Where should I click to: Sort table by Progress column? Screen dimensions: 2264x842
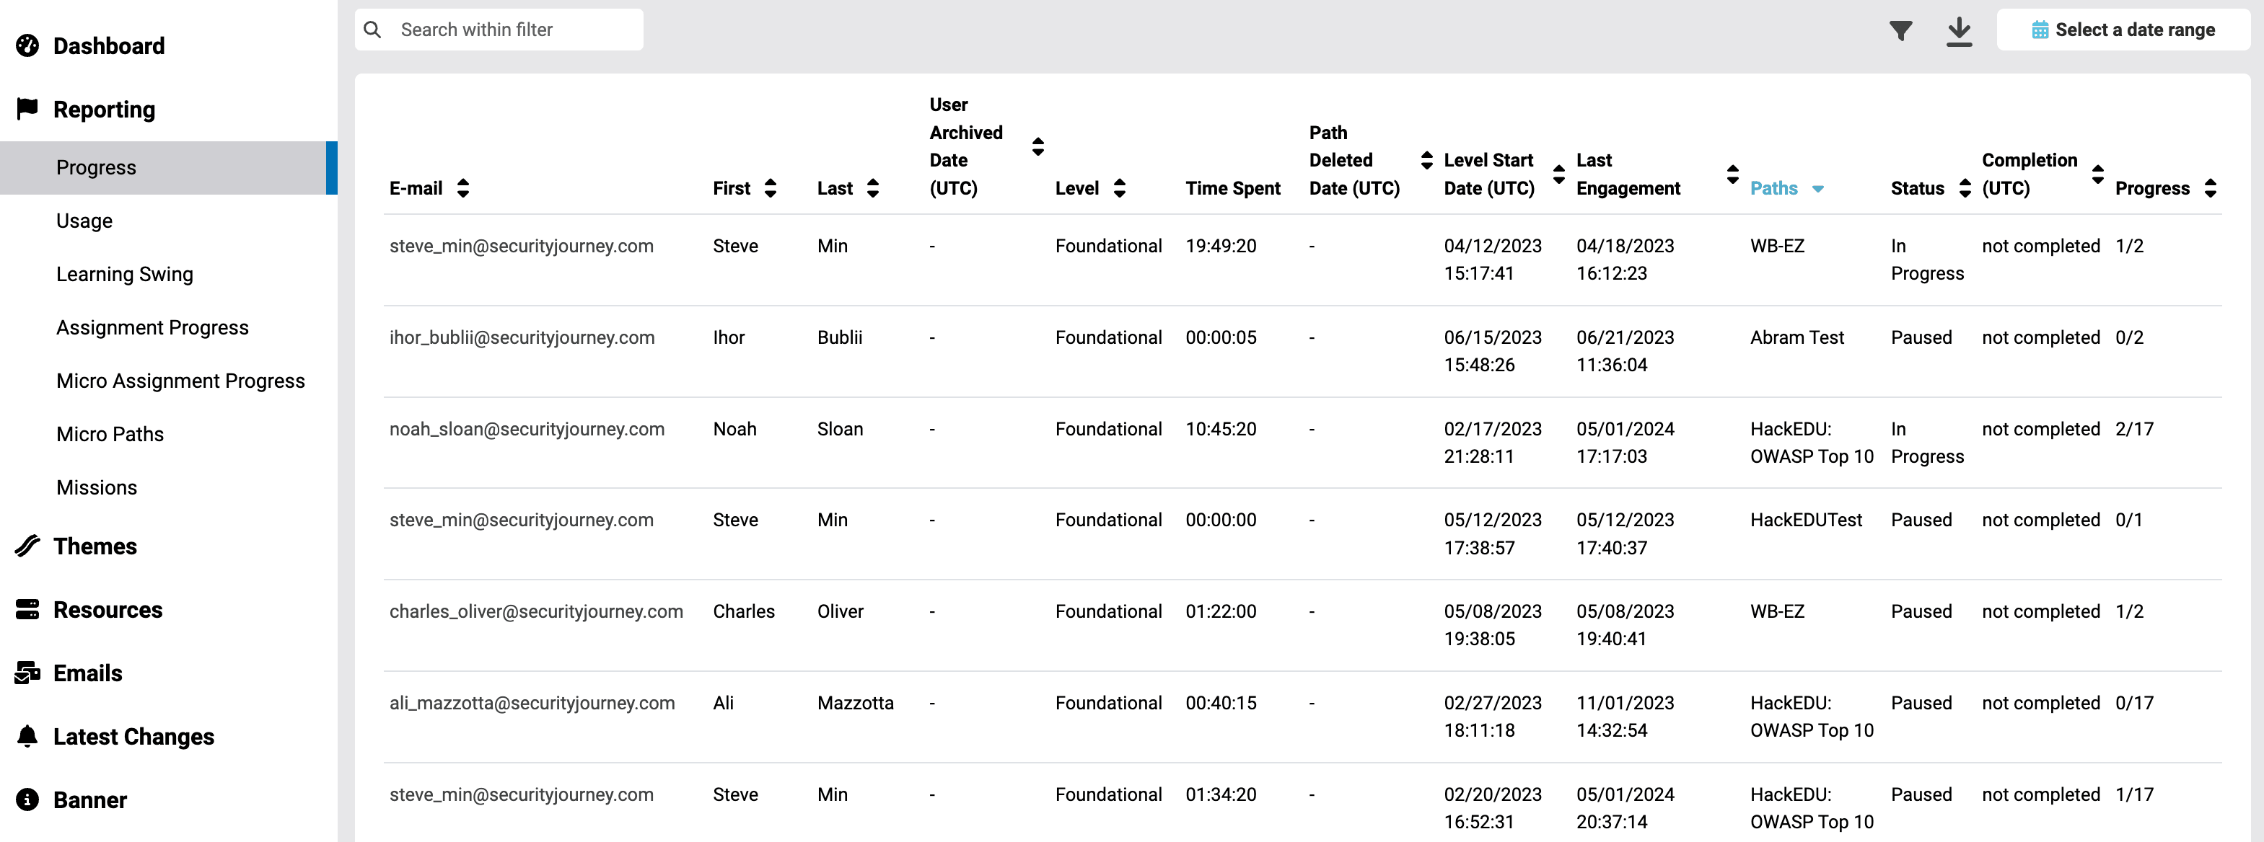pos(2209,188)
